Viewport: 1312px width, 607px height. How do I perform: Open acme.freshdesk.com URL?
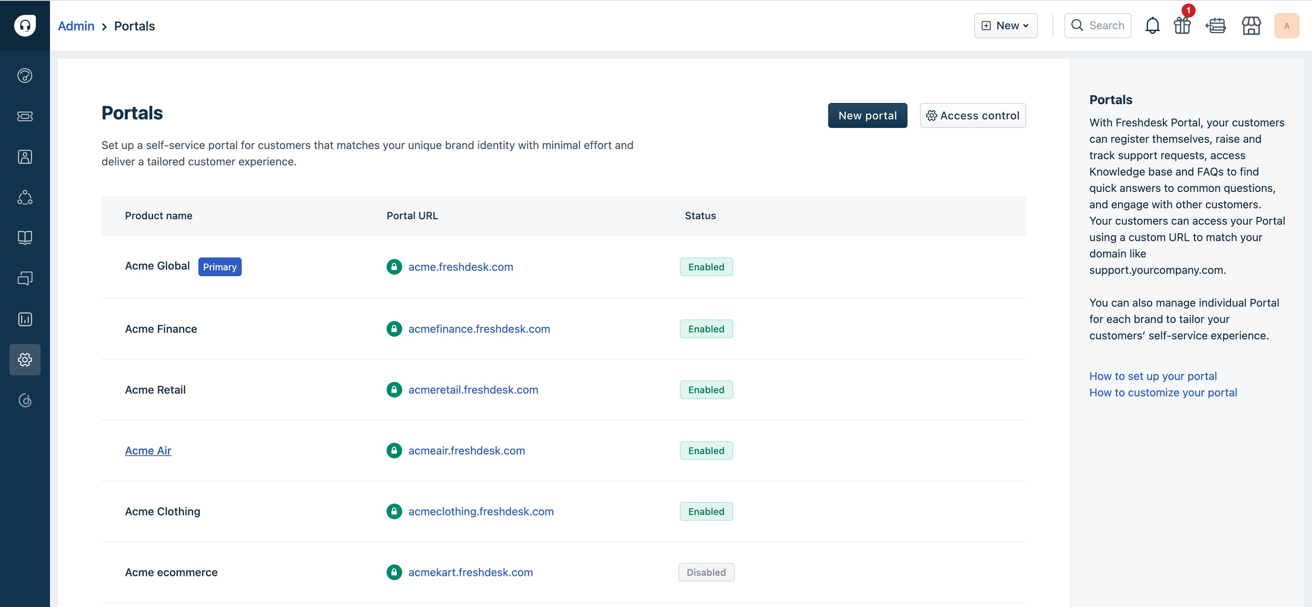coord(460,266)
